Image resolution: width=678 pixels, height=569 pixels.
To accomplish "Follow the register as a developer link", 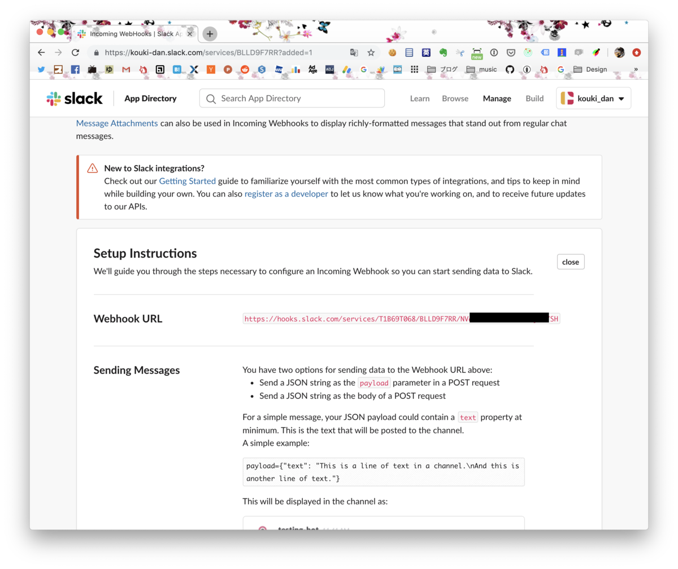I will point(286,194).
